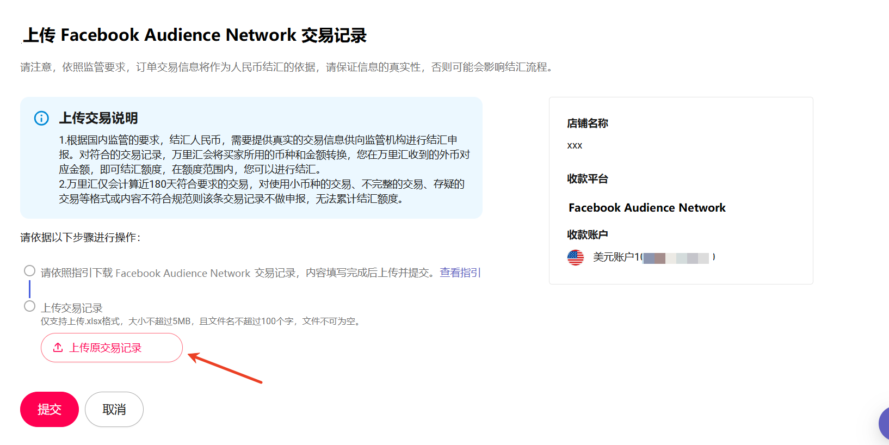Click the 收款平台 label

coord(588,179)
